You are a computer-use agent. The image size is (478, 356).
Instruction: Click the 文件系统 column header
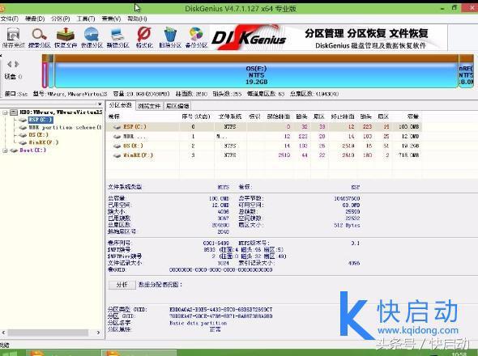point(230,117)
